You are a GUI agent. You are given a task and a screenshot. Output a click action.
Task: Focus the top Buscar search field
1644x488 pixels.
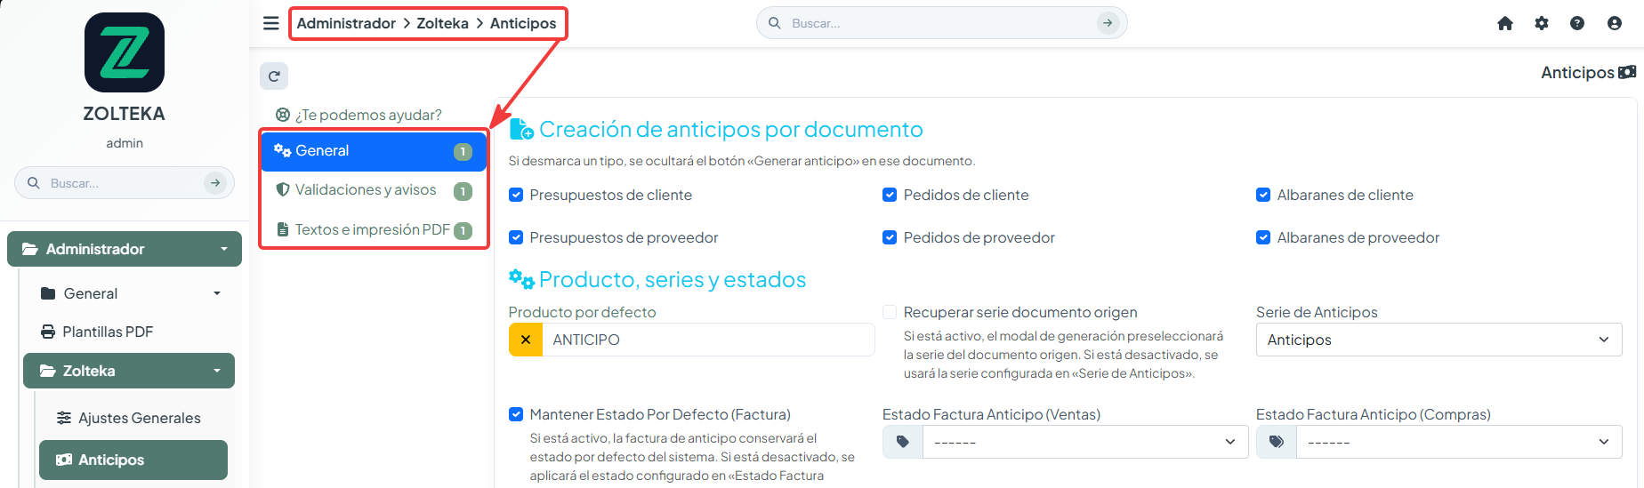(941, 23)
